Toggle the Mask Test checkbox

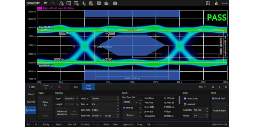[x=213, y=99]
